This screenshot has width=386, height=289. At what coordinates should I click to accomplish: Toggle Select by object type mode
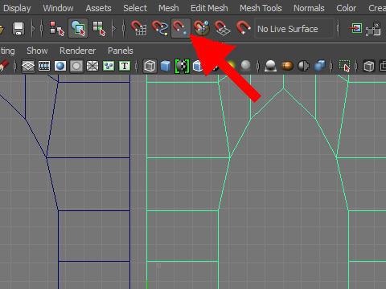[78, 28]
